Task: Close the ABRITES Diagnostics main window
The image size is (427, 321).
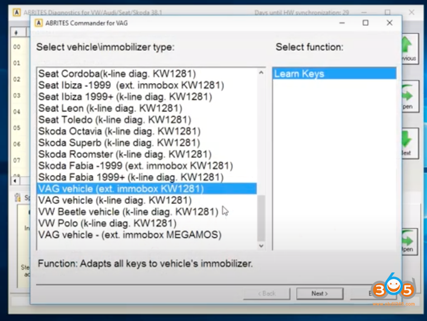Action: click(411, 12)
